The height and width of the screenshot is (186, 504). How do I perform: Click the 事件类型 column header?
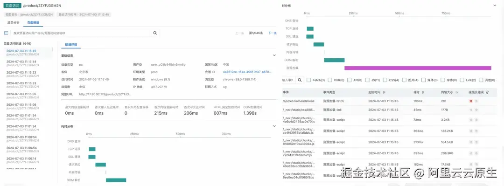pos(329,92)
